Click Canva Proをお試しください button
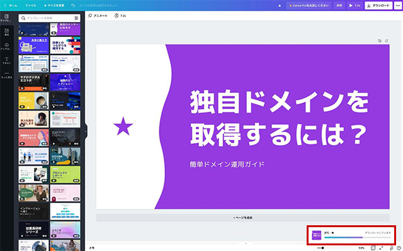The width and height of the screenshot is (403, 251). (x=309, y=6)
